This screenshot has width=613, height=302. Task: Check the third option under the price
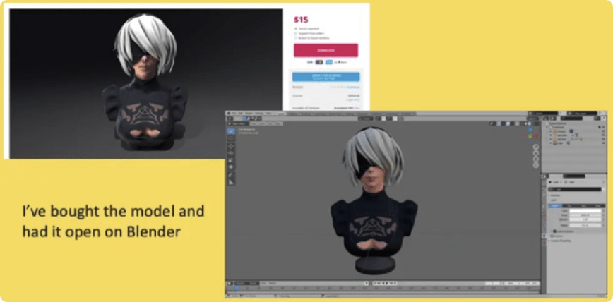295,37
